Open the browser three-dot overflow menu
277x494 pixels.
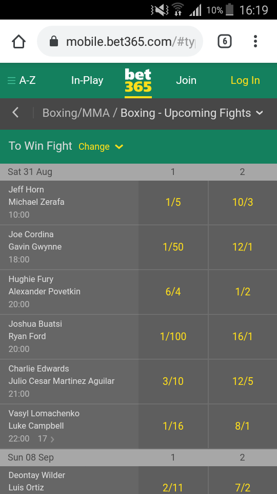[255, 41]
